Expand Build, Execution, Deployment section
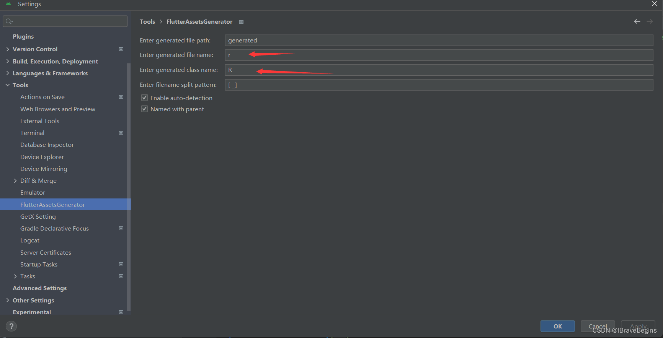 coord(8,61)
